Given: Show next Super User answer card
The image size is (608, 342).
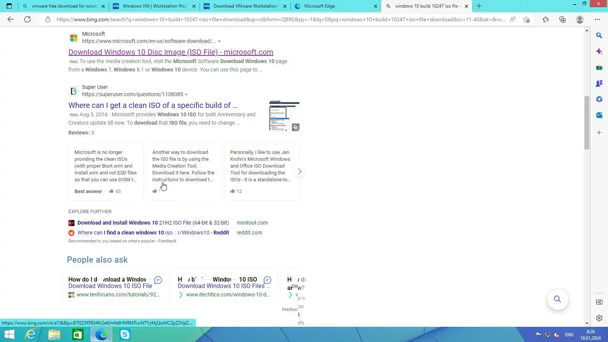Looking at the screenshot, I should 299,172.
